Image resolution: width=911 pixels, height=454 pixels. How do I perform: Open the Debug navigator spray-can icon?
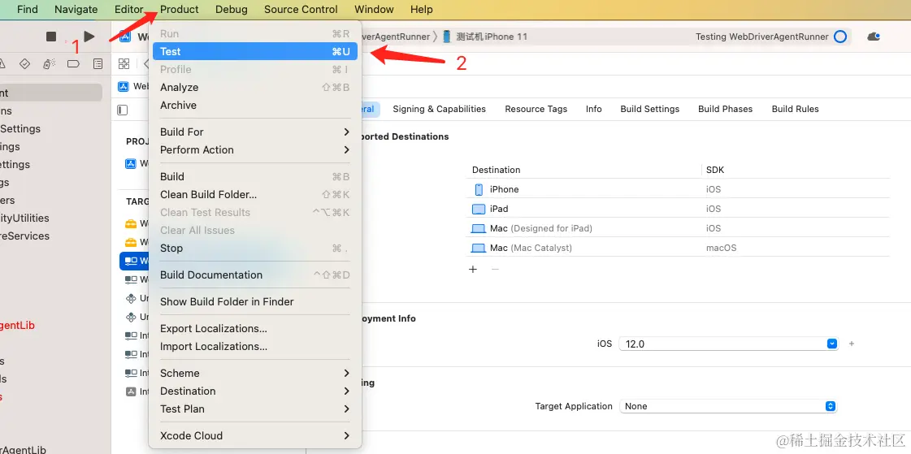(50, 64)
